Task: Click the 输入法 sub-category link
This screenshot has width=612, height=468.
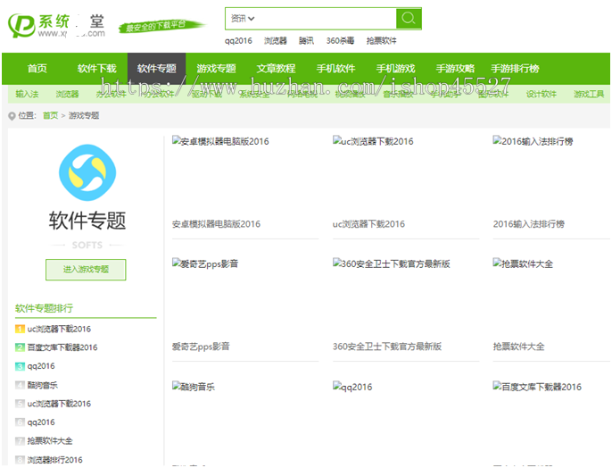Action: pyautogui.click(x=27, y=94)
